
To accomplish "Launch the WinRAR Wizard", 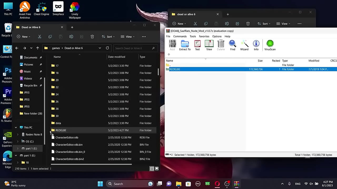I will [x=244, y=45].
